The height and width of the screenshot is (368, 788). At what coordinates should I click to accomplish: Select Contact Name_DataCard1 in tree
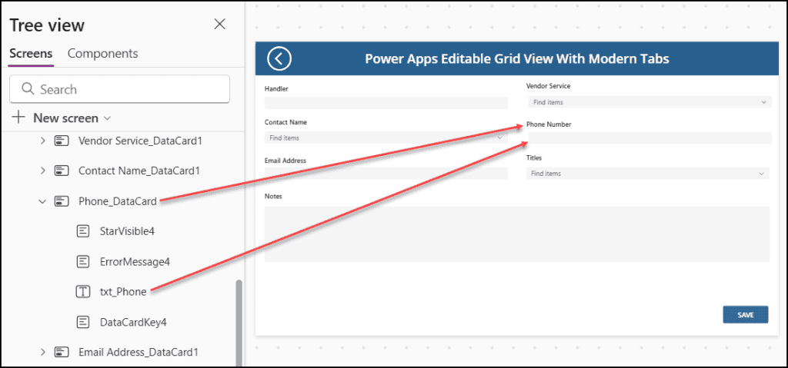point(139,171)
